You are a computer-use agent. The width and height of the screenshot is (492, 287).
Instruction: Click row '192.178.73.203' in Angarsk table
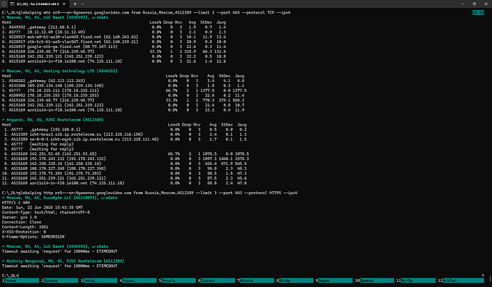(125, 173)
